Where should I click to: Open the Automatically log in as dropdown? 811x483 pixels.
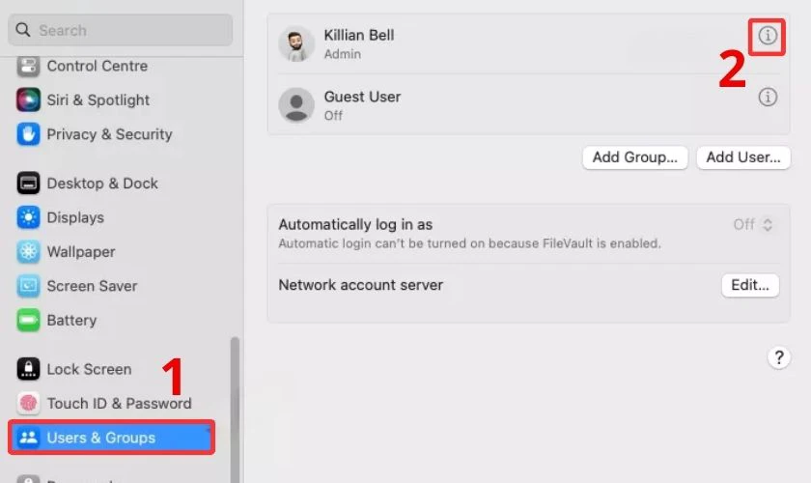pos(754,224)
